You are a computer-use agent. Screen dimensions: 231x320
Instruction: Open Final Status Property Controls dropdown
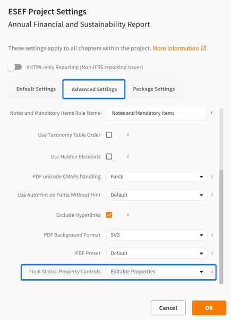coord(157,272)
